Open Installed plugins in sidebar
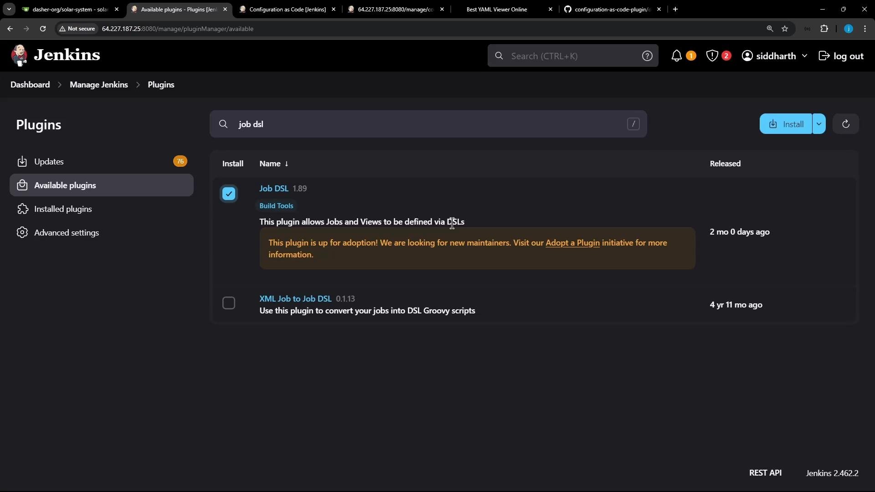875x492 pixels. coord(102,209)
